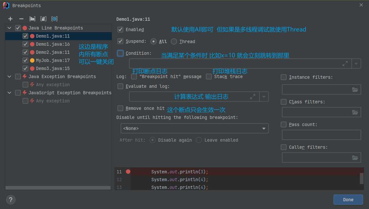Image resolution: width=369 pixels, height=209 pixels.
Task: Enable Class filters checkbox
Action: 283,102
